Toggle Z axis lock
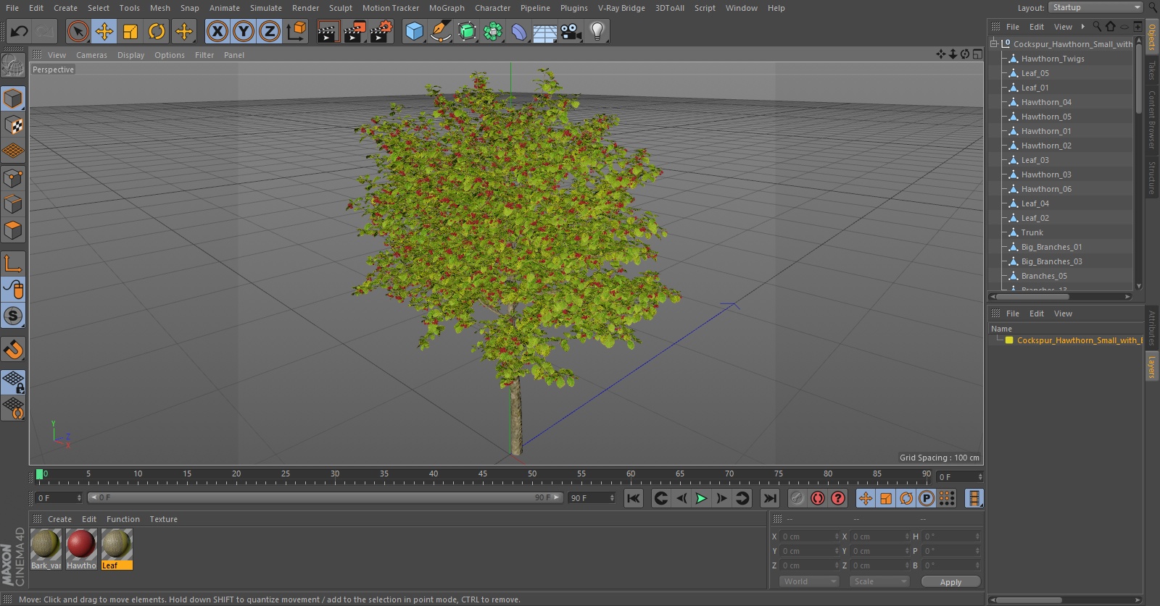 270,31
